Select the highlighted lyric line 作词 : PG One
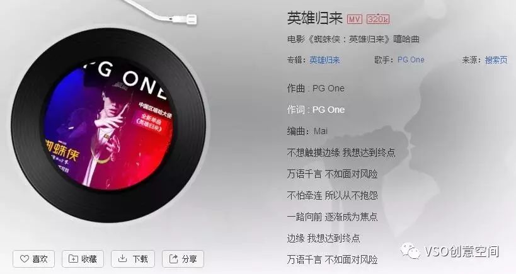 316,110
